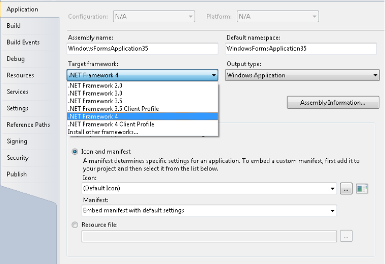The width and height of the screenshot is (385, 264).
Task: Browse for an icon file
Action: (x=346, y=189)
